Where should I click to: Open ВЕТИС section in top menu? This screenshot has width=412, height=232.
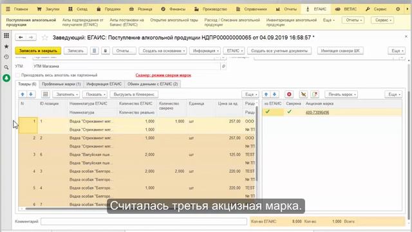[x=346, y=9]
